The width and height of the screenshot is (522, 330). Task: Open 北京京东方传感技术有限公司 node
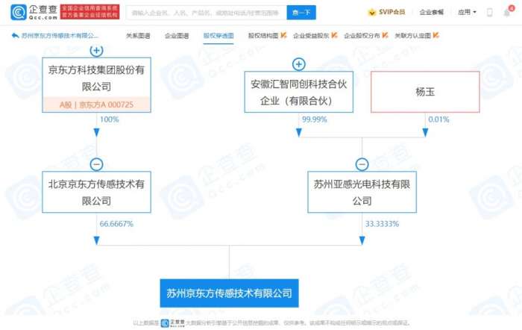(96, 192)
